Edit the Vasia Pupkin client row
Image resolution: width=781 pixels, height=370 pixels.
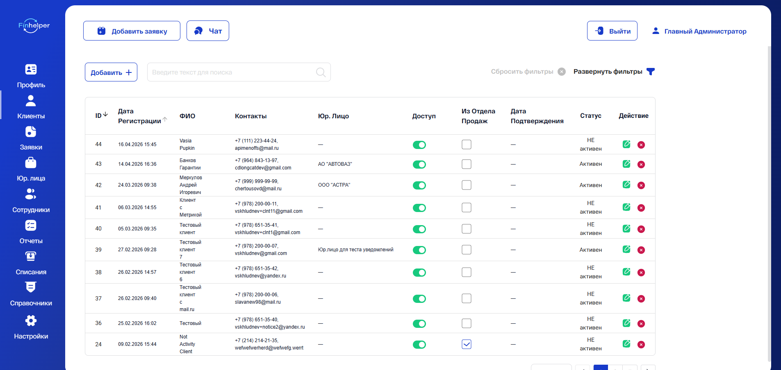click(x=626, y=144)
